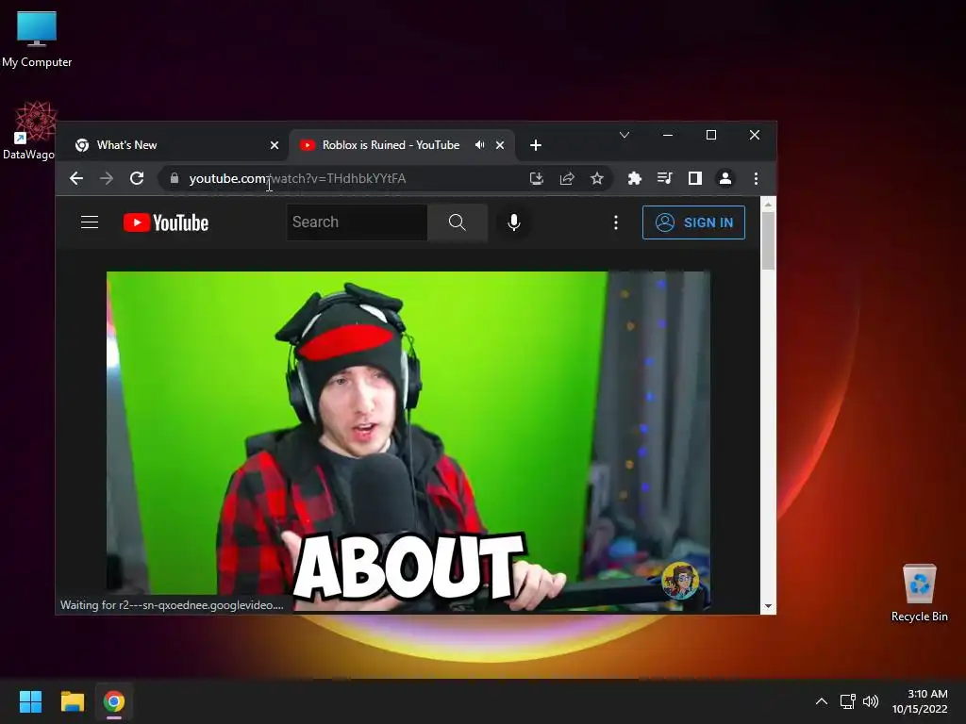Open YouTube settings three-dot menu
966x724 pixels.
click(615, 222)
